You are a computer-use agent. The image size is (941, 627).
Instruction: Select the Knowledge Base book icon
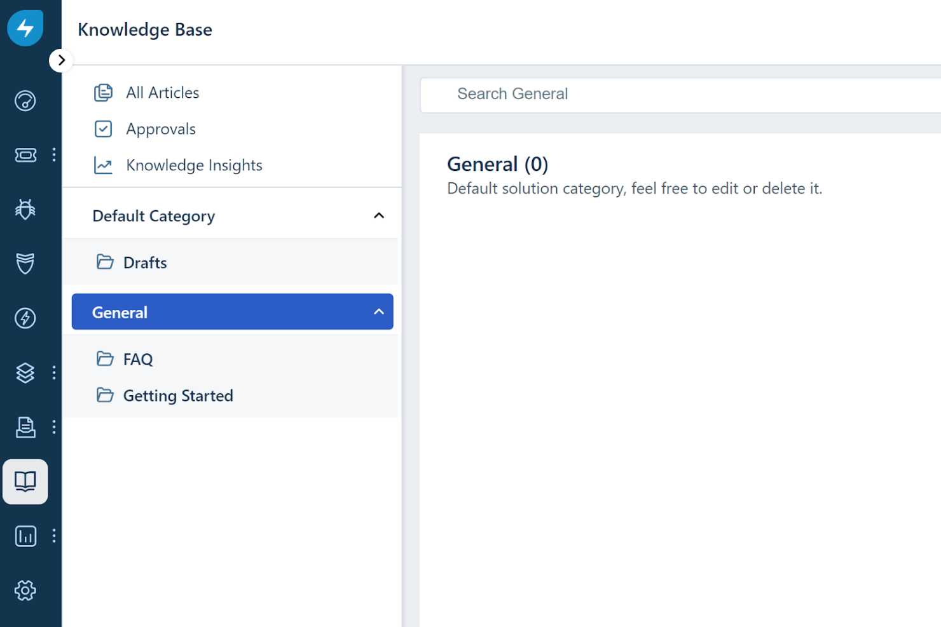click(25, 482)
